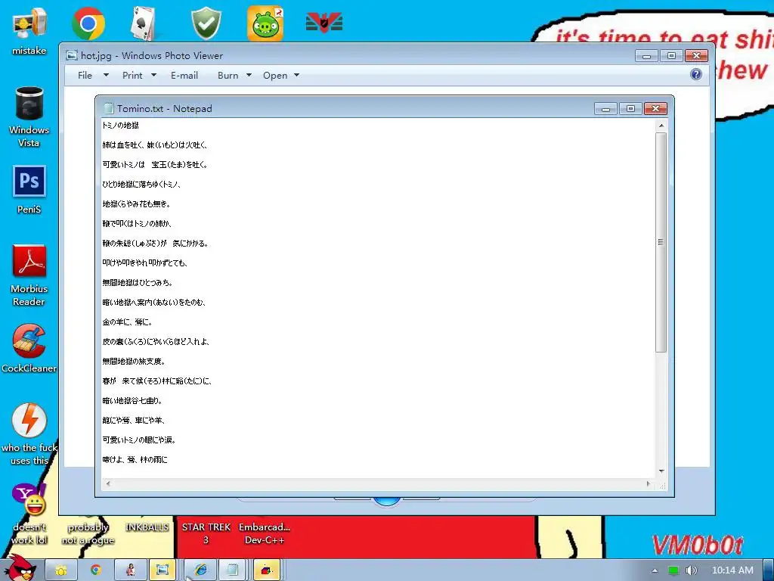Expand the Print menu dropdown arrow
The image size is (774, 581).
pos(153,75)
